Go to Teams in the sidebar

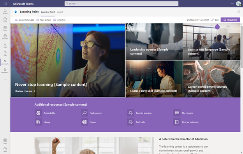(5, 28)
